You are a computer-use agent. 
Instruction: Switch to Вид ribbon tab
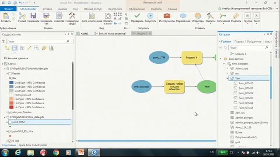point(75,9)
